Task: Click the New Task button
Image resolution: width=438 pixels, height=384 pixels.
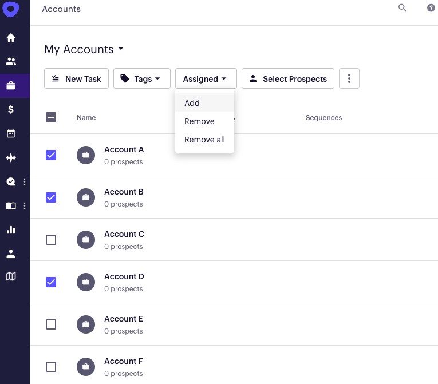Action: tap(76, 78)
